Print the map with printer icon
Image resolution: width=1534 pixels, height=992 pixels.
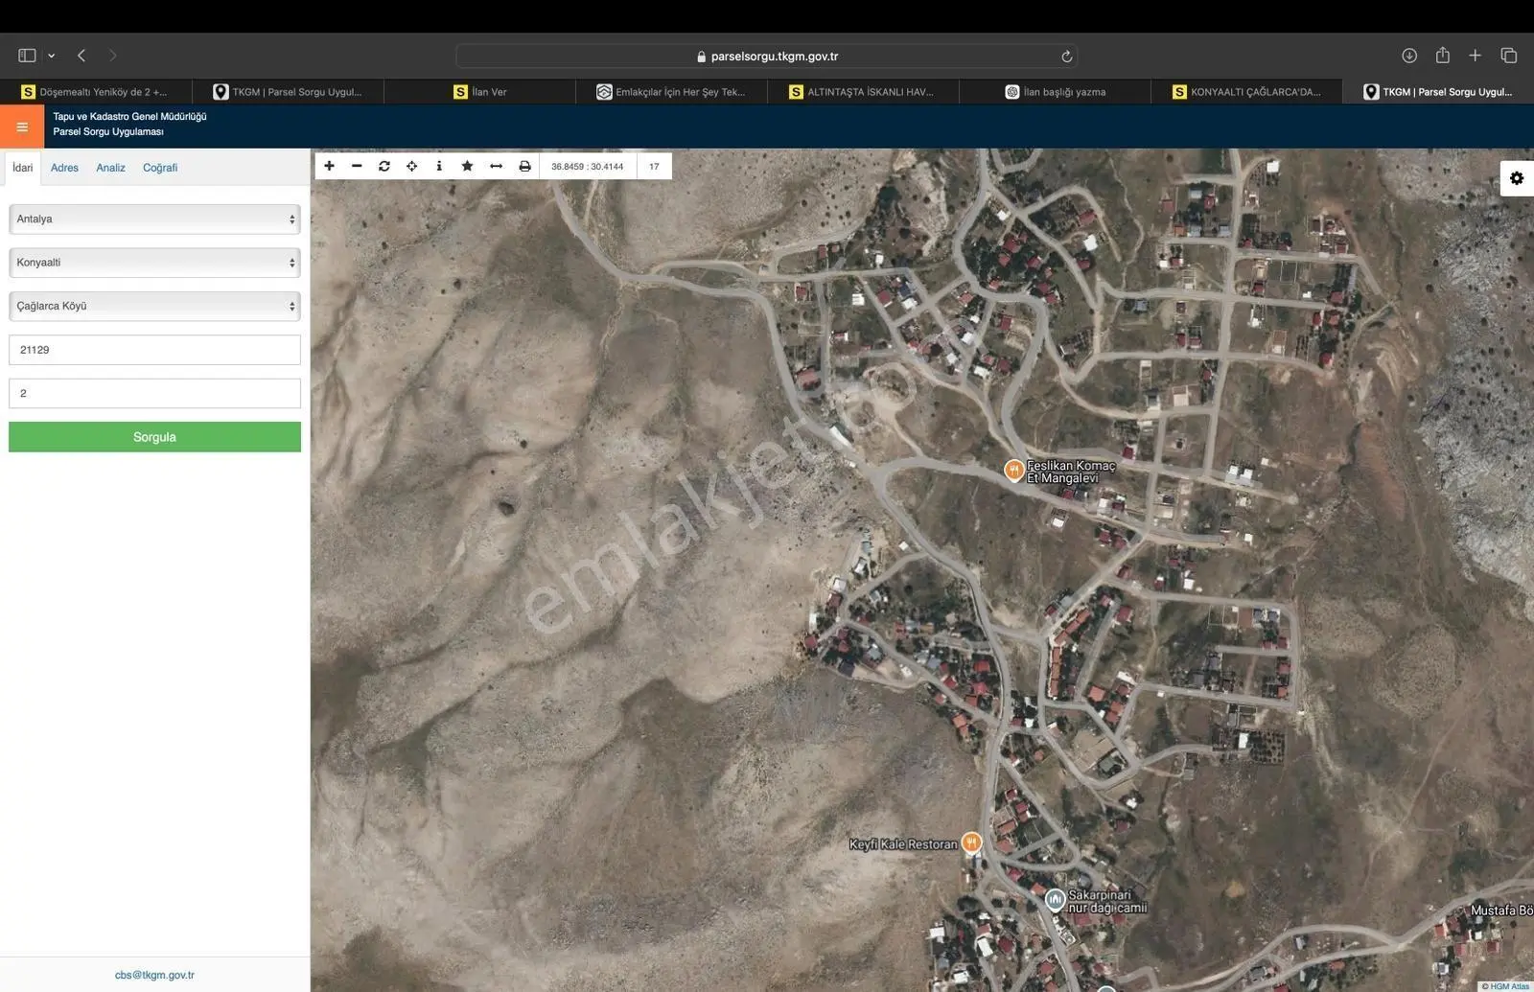coord(524,166)
